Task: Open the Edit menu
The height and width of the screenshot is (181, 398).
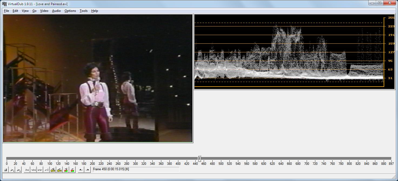Action: [15, 11]
